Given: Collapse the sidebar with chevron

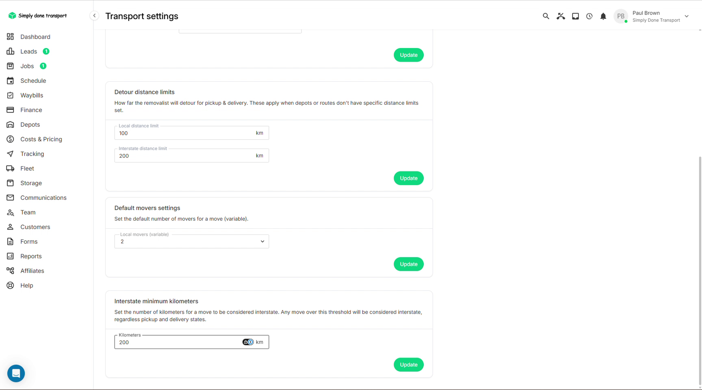Looking at the screenshot, I should pyautogui.click(x=94, y=15).
